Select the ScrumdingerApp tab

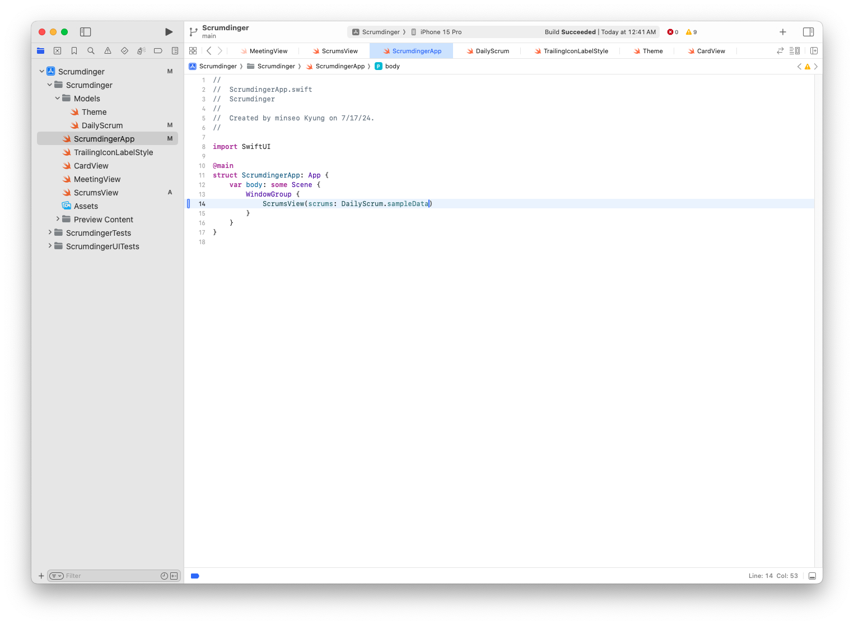pos(412,51)
